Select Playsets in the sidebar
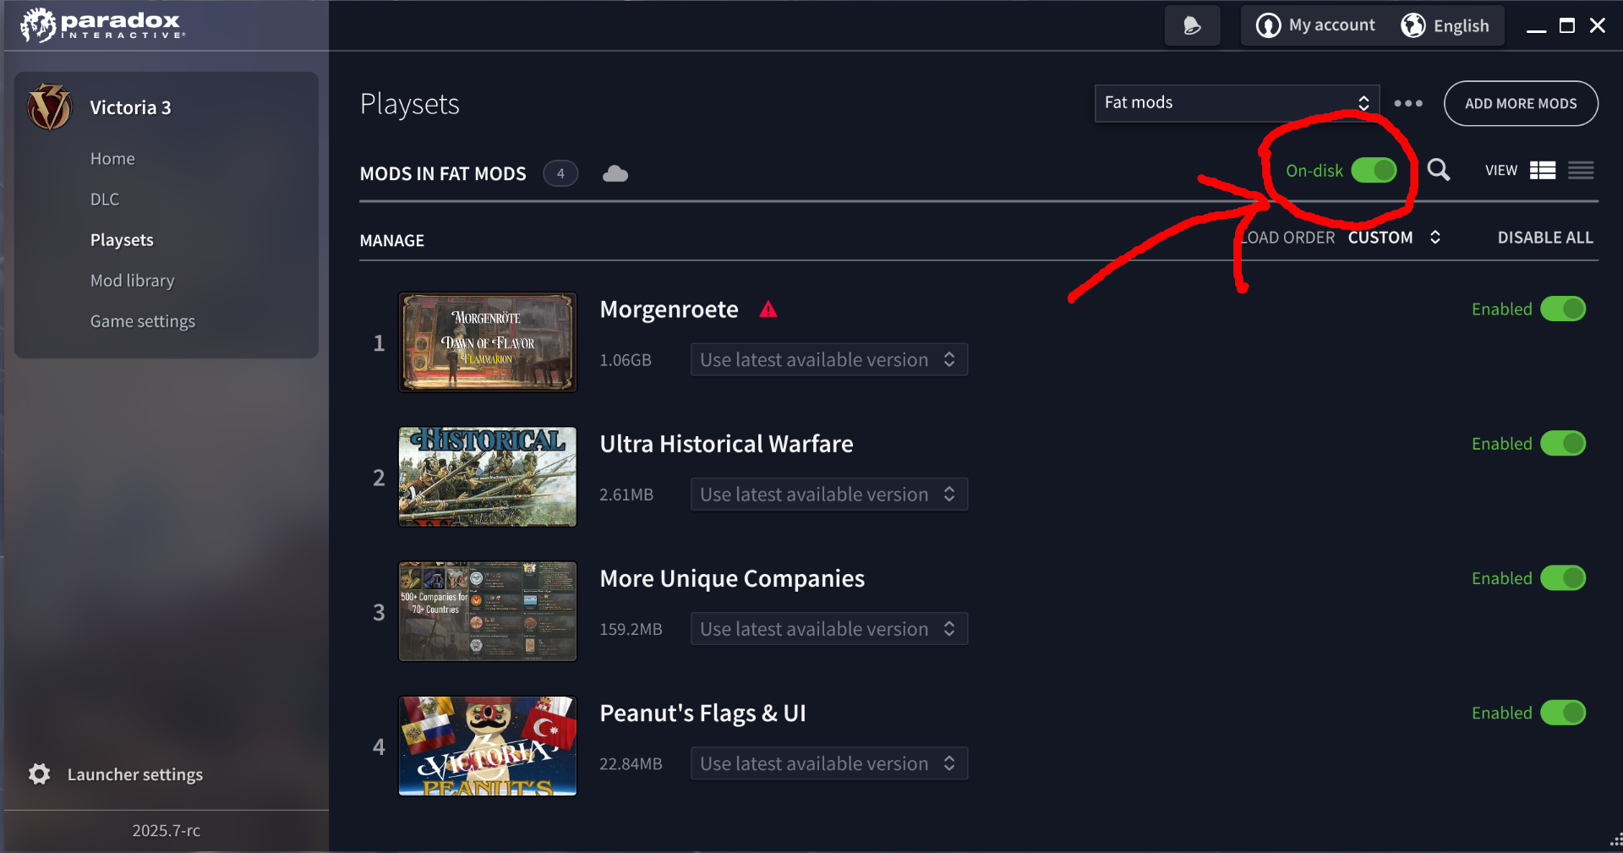Viewport: 1623px width, 853px height. tap(122, 240)
